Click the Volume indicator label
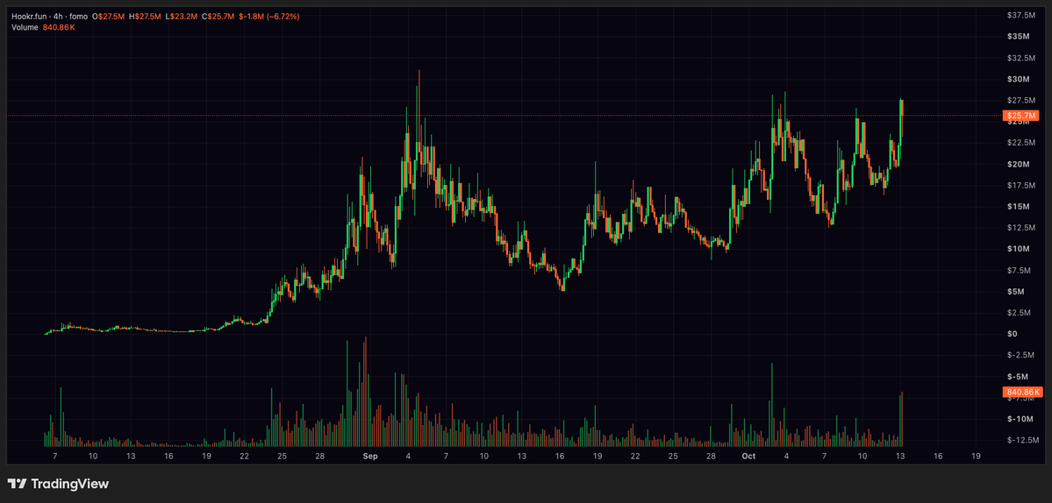Screen dimensions: 1052x503 (x=25, y=27)
